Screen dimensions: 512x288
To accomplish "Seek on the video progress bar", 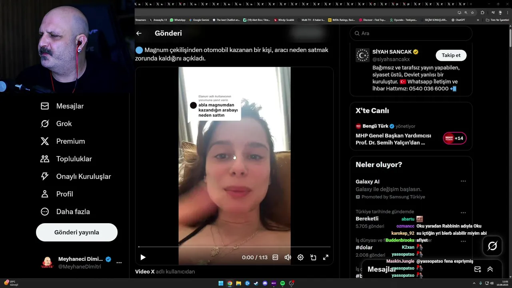I will click(x=234, y=247).
